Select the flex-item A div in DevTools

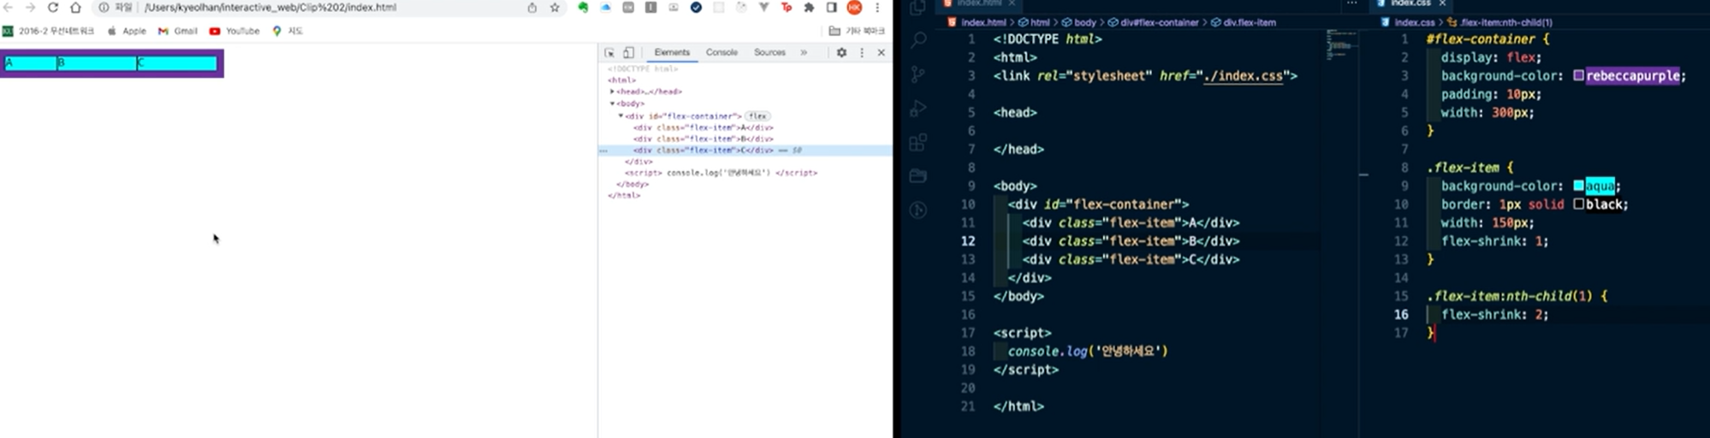click(703, 127)
